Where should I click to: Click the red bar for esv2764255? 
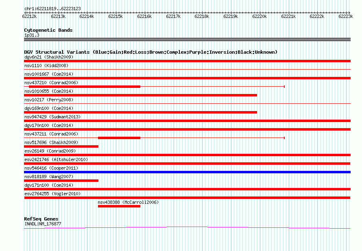(x=187, y=198)
